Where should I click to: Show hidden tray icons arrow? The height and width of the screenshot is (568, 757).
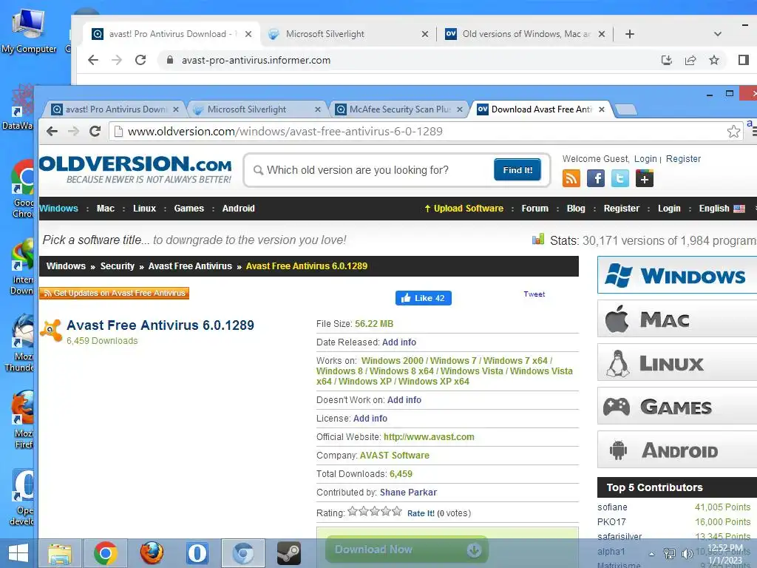(x=652, y=554)
